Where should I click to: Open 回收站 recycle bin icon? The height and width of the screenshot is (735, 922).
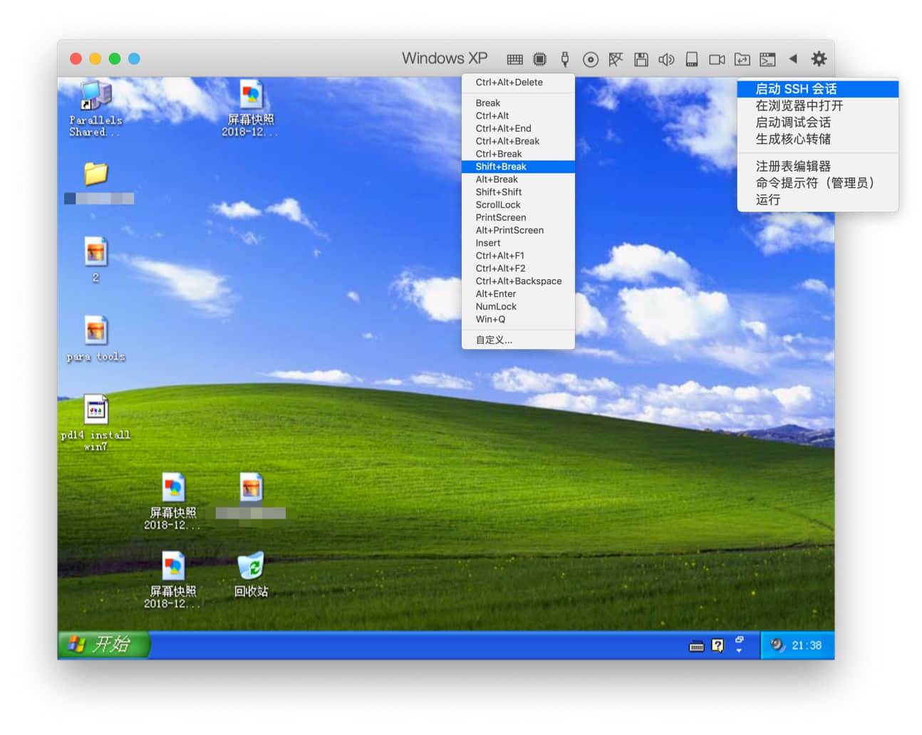click(x=251, y=574)
